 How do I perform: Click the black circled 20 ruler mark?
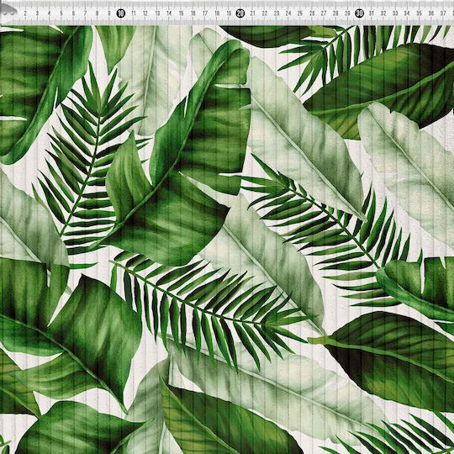(240, 13)
